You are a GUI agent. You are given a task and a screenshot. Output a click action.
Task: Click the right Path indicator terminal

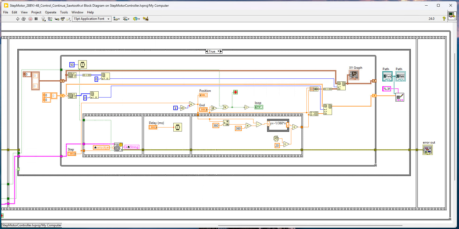click(401, 76)
